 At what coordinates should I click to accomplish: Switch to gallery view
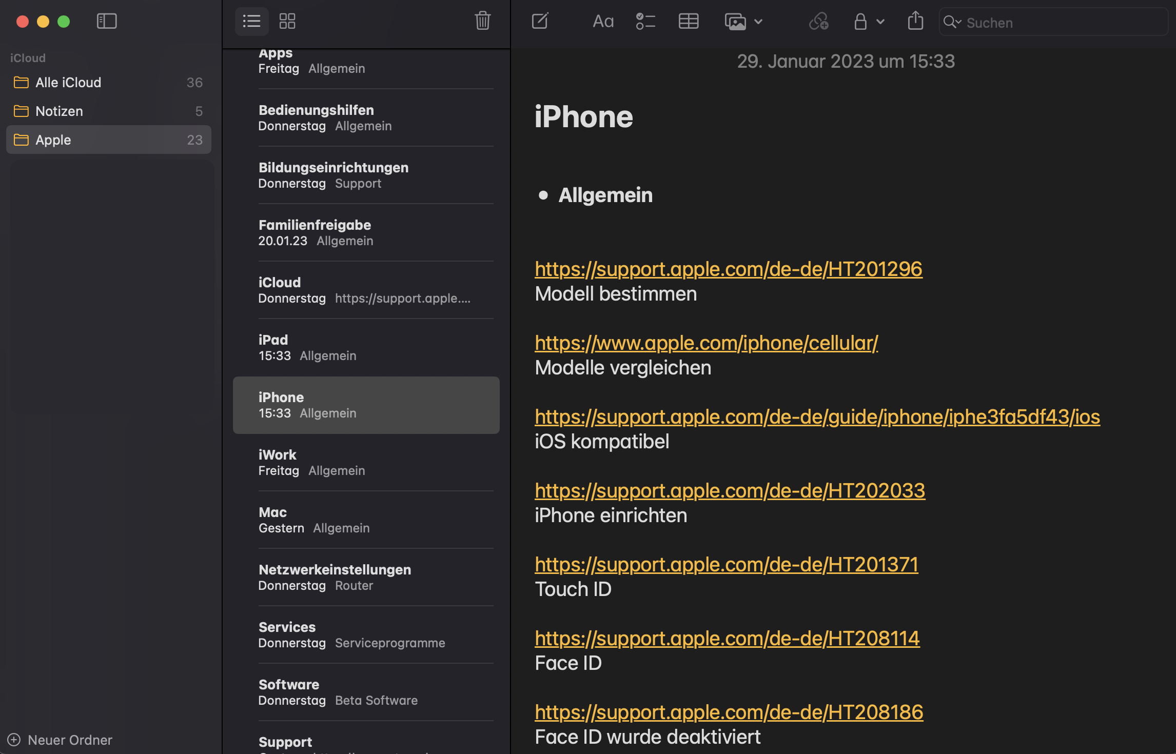(287, 21)
